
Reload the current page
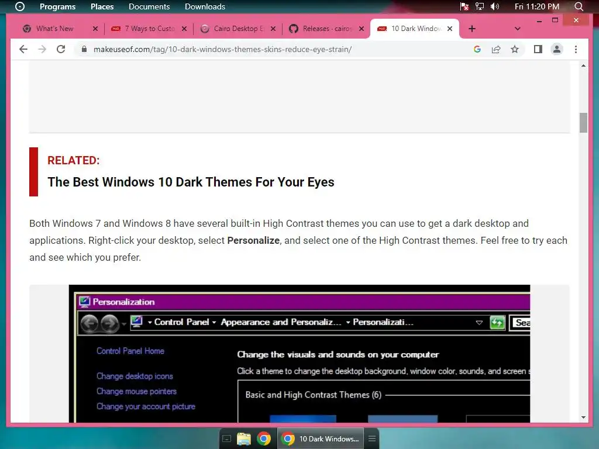click(61, 49)
